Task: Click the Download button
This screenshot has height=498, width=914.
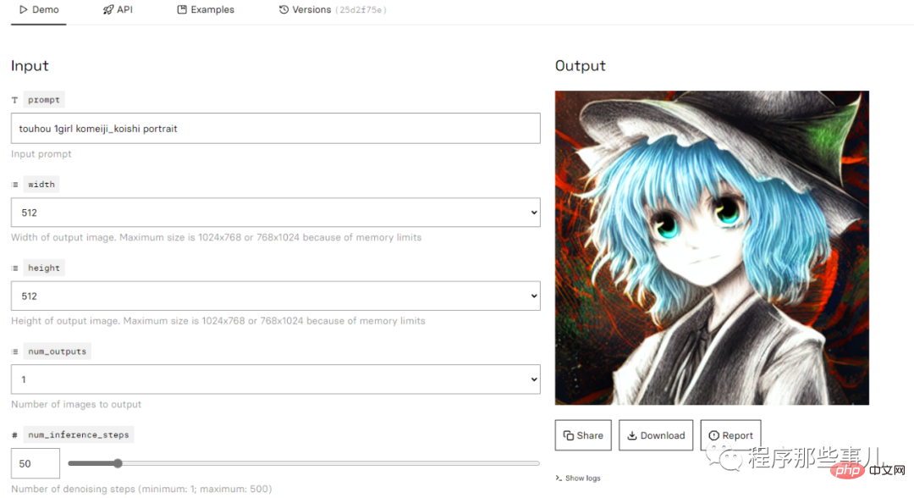Action: pyautogui.click(x=656, y=435)
